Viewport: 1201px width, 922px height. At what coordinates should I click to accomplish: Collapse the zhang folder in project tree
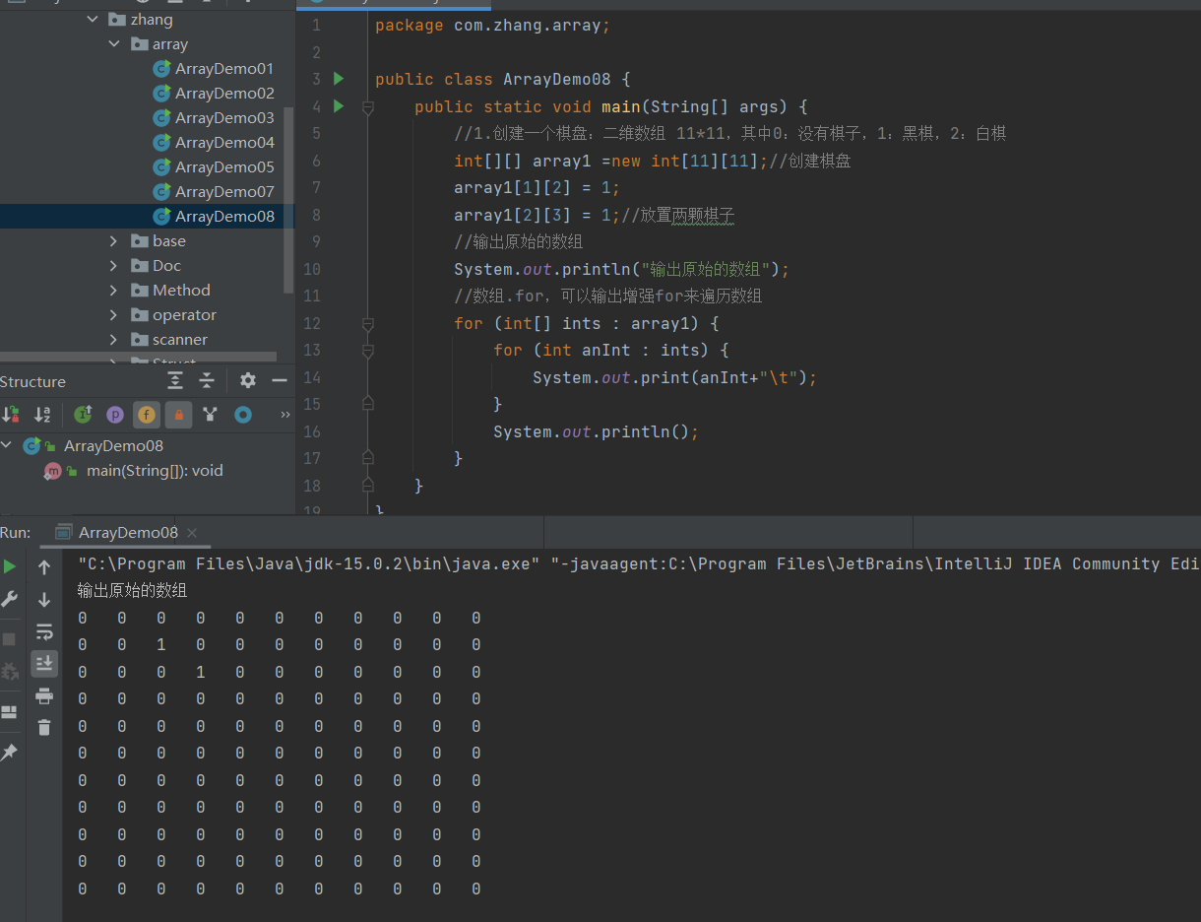pos(93,20)
